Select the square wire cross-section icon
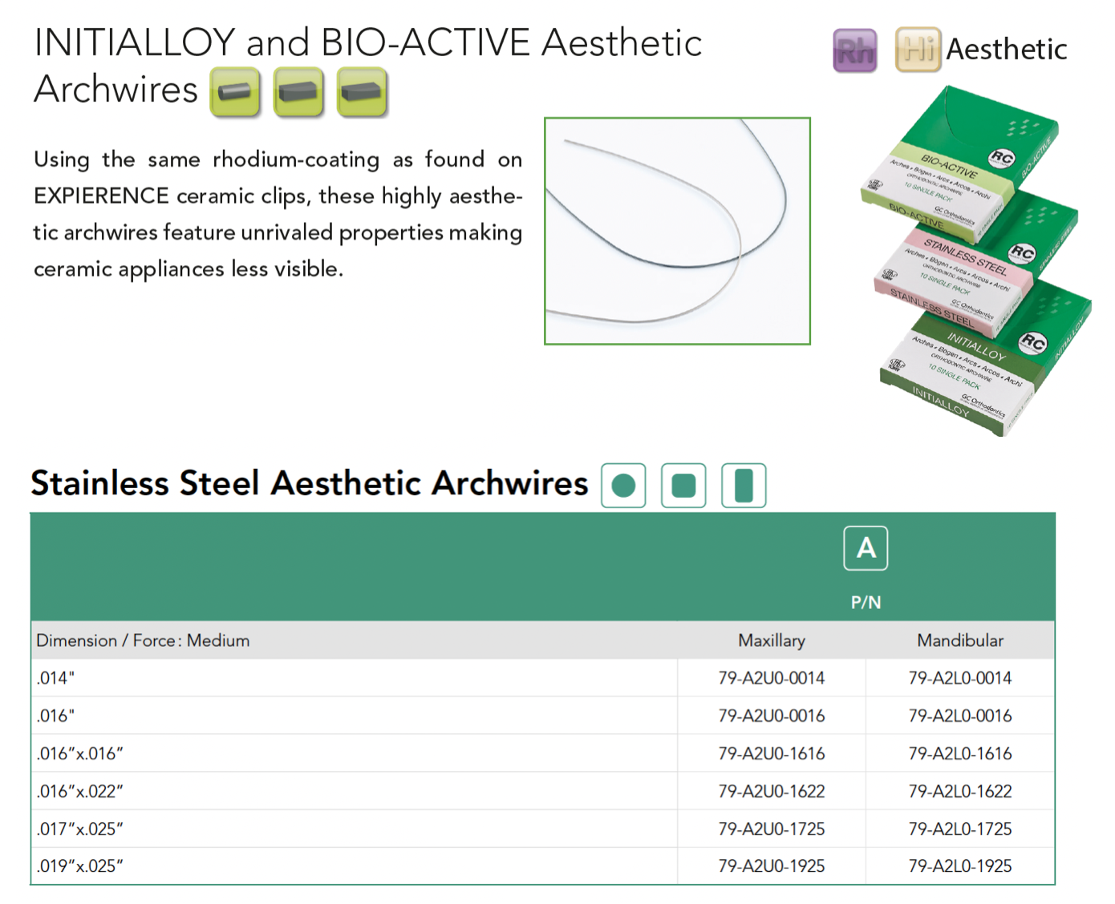1115x904 pixels. coord(683,486)
